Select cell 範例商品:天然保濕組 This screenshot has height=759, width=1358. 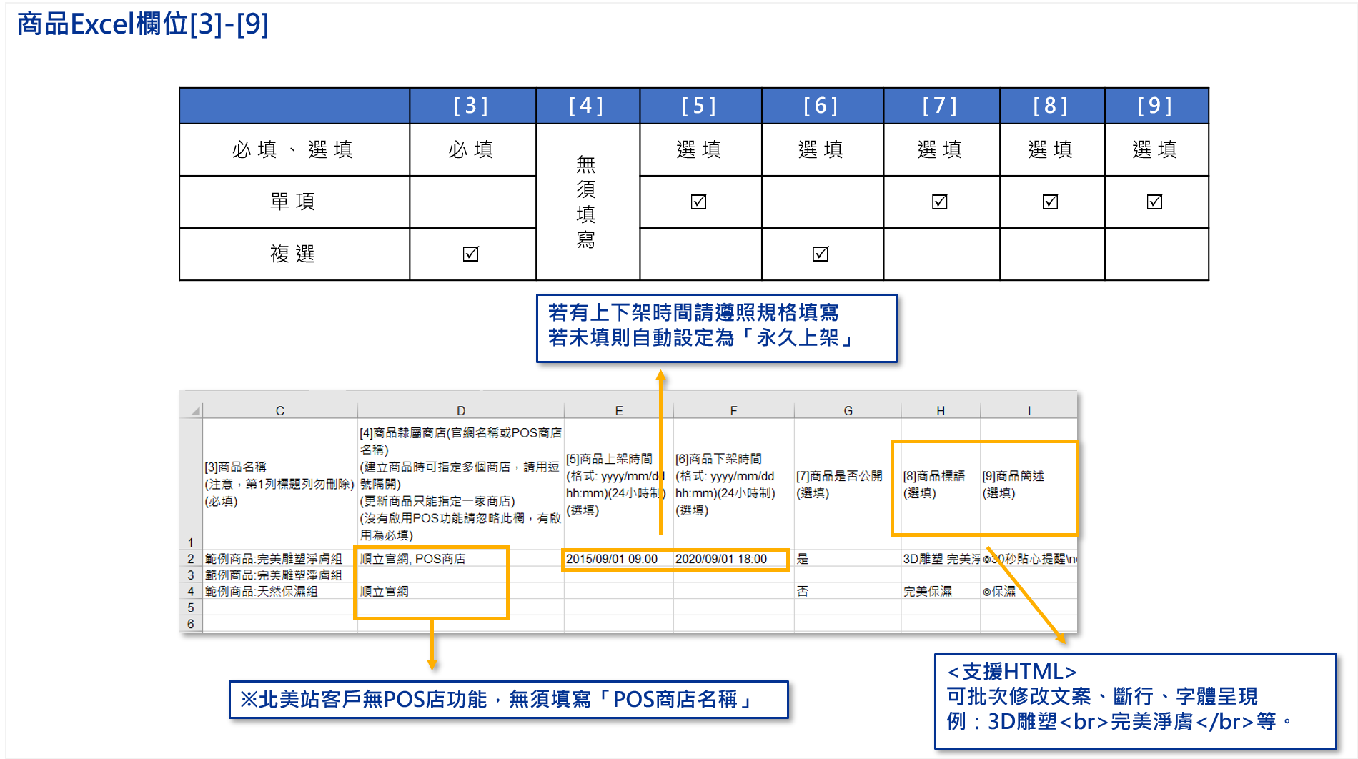tap(262, 591)
